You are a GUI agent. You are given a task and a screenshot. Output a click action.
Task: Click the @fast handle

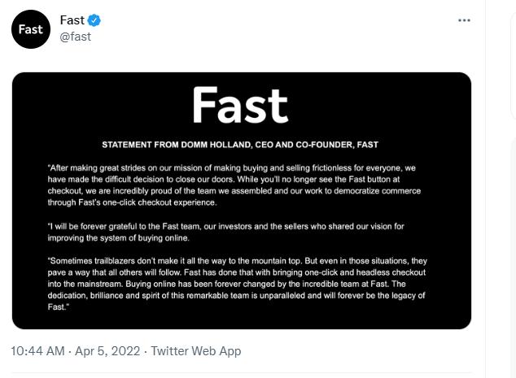point(75,37)
